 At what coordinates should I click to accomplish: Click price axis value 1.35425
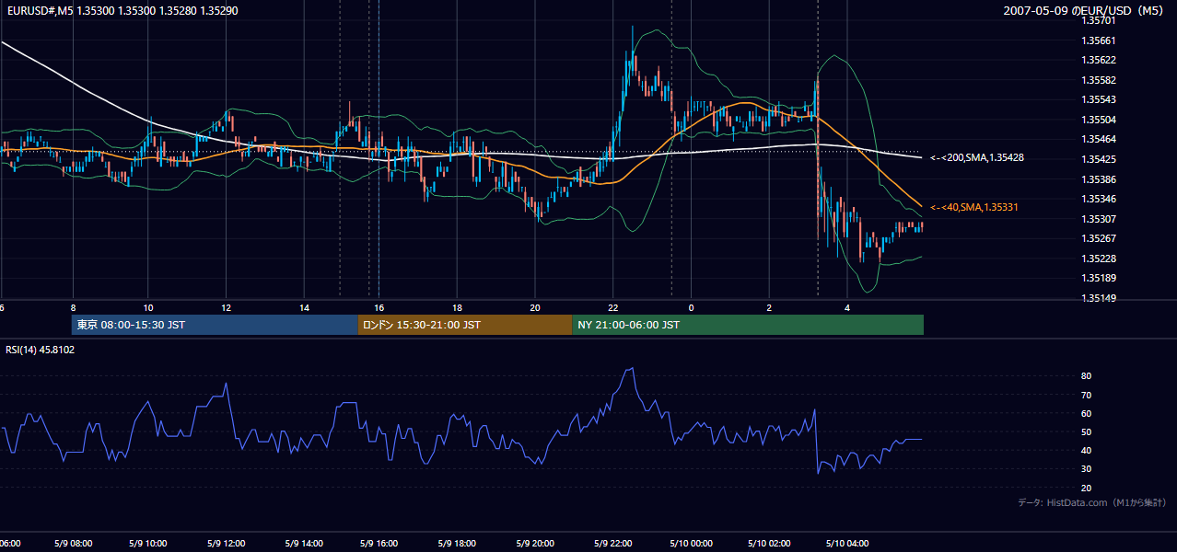point(1100,159)
